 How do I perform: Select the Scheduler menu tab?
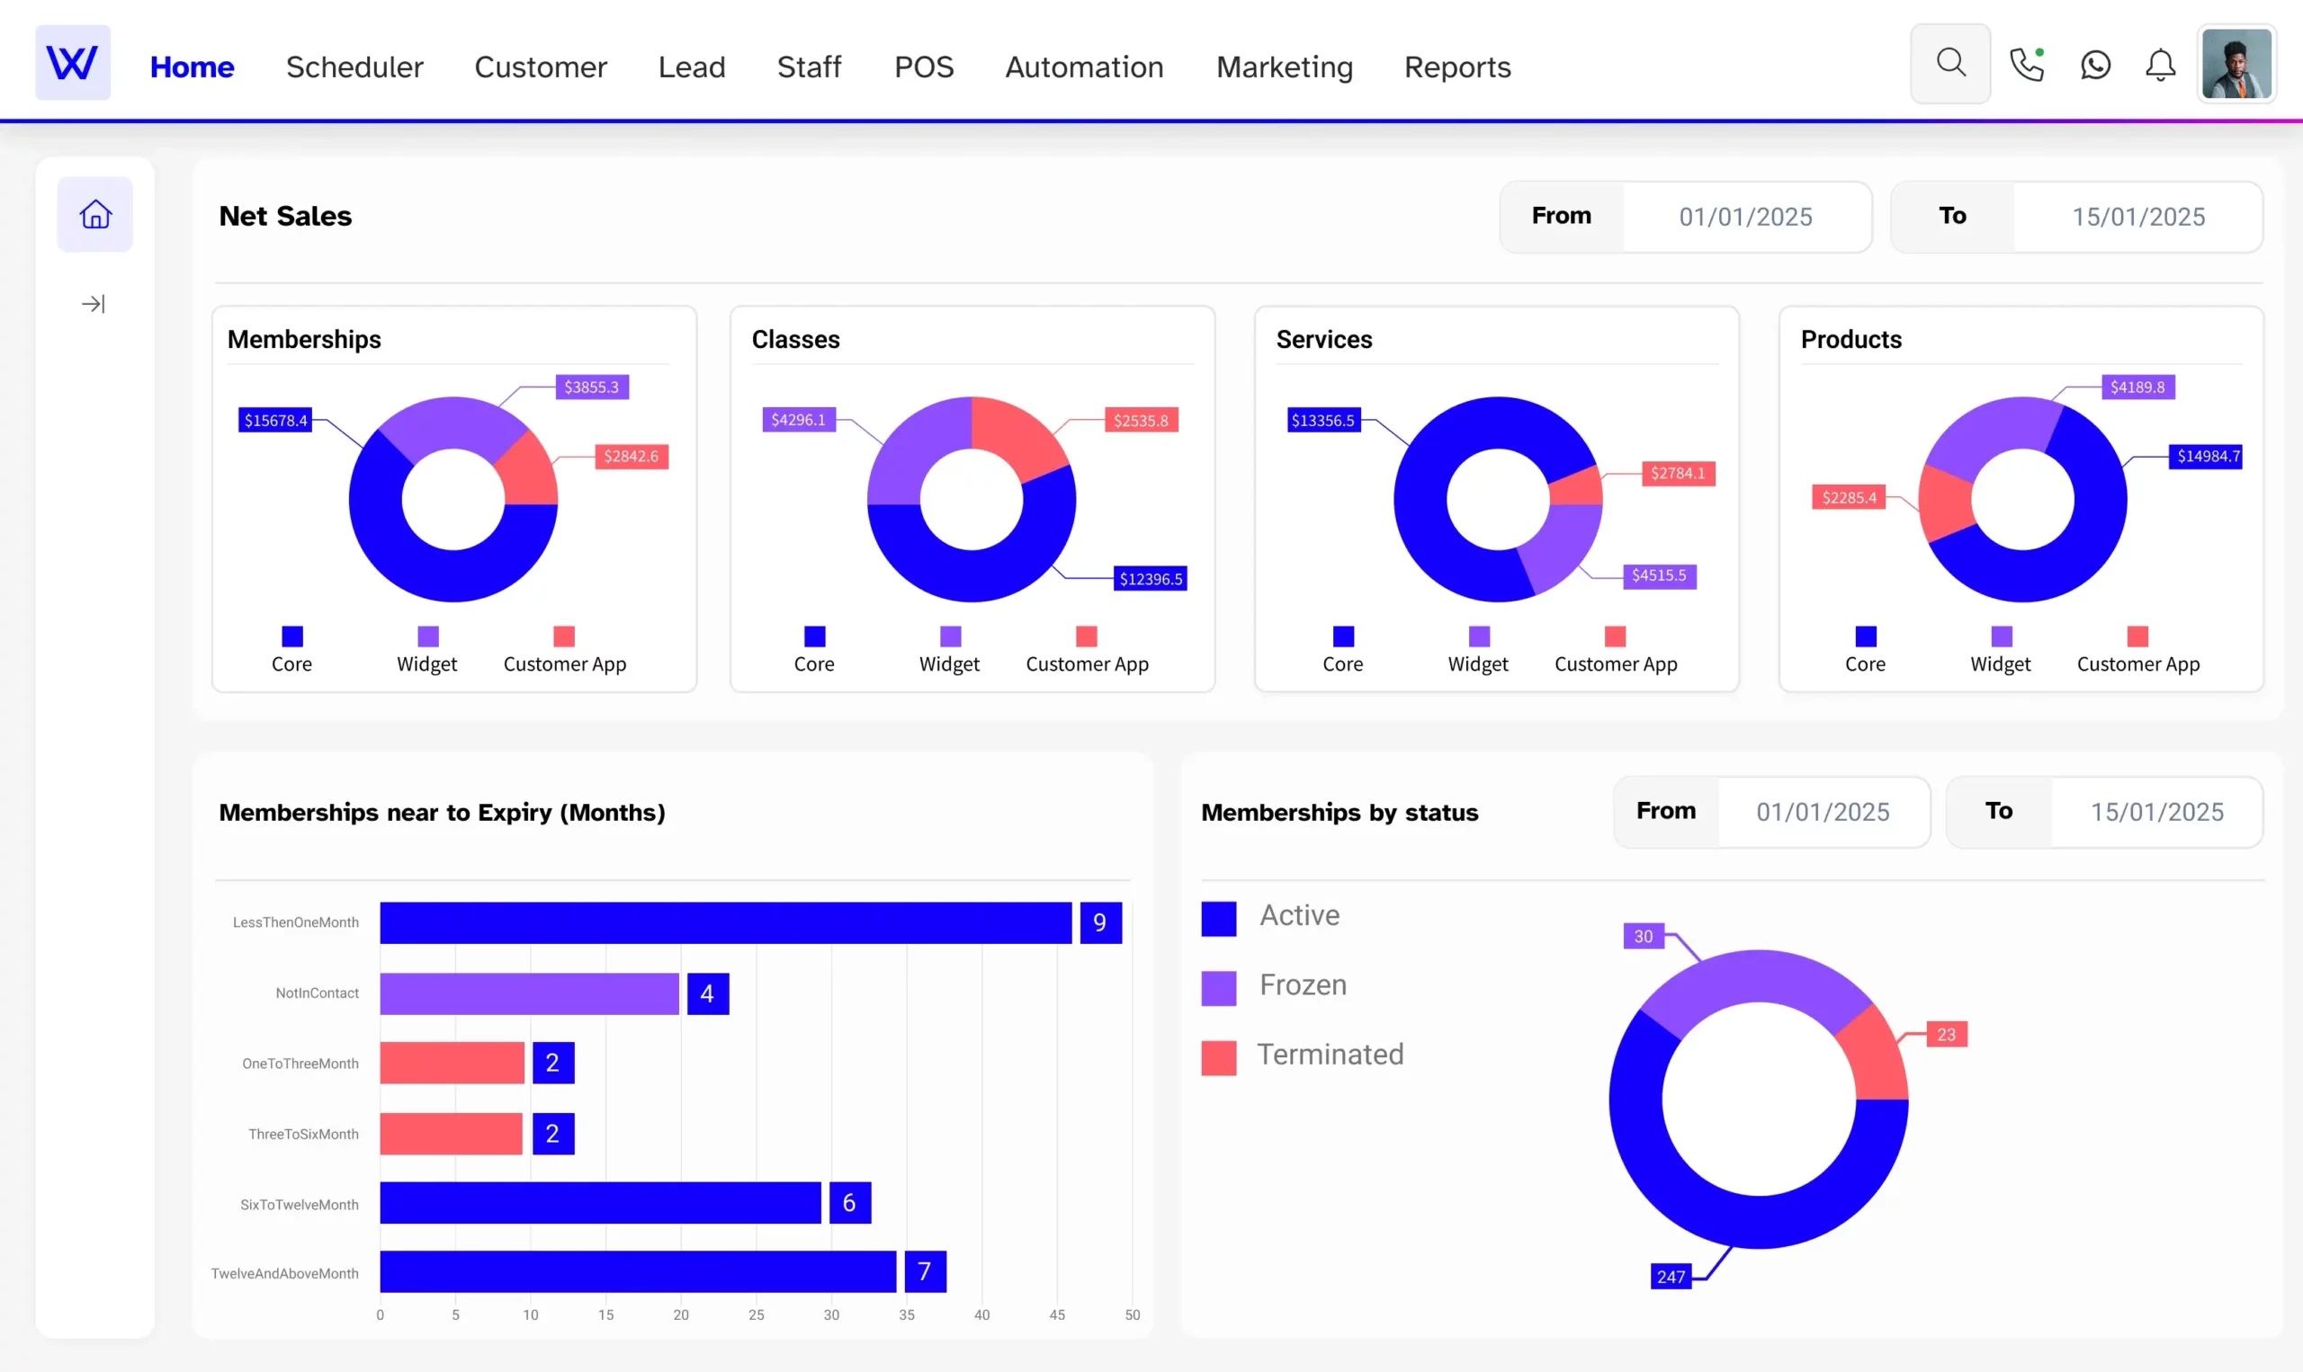(354, 66)
